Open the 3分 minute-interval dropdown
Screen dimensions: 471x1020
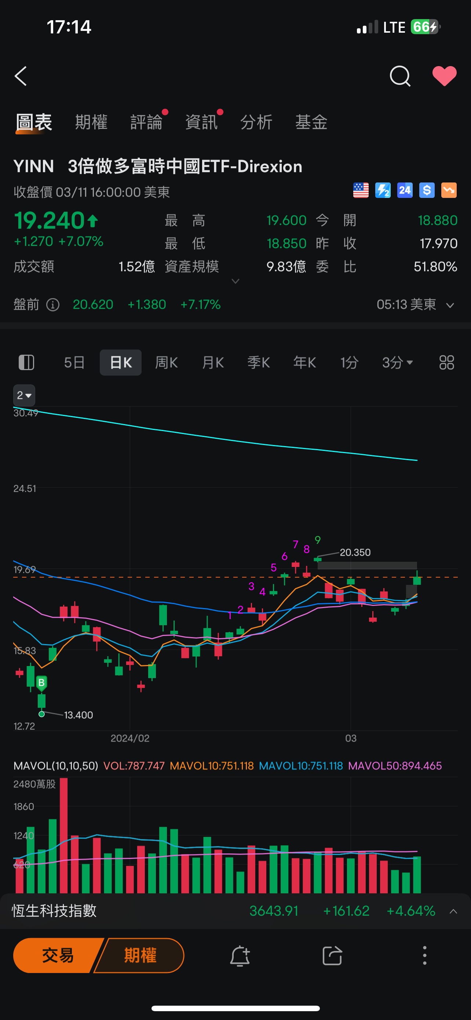[397, 362]
